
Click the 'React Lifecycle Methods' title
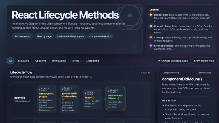pos(65,15)
